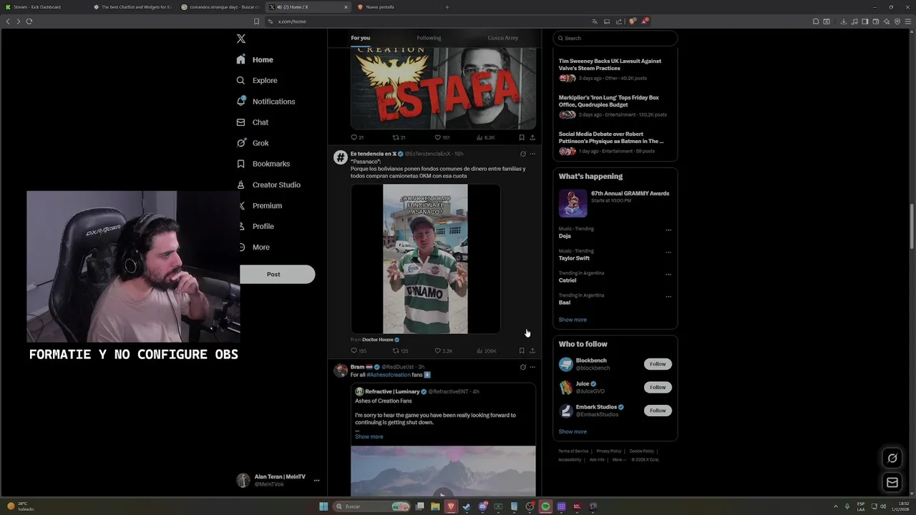916x515 pixels.
Task: Open account menu for Alan Teran
Action: [278, 480]
